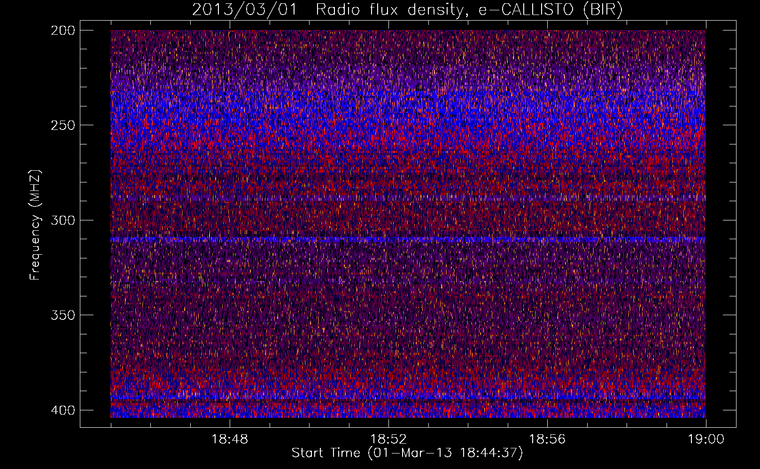Click the 300 frequency tick label
The image size is (760, 469).
click(62, 220)
